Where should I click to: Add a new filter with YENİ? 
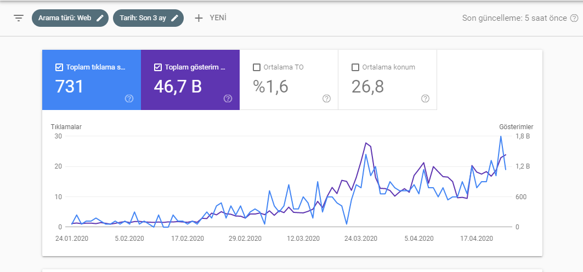(211, 18)
